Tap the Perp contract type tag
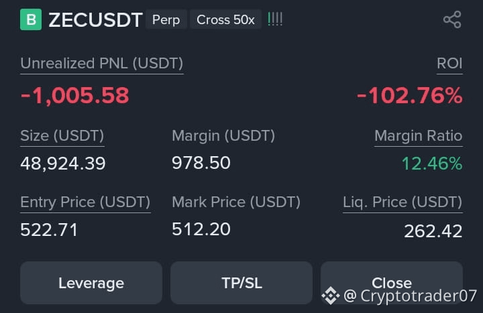483x313 pixels. click(x=166, y=19)
